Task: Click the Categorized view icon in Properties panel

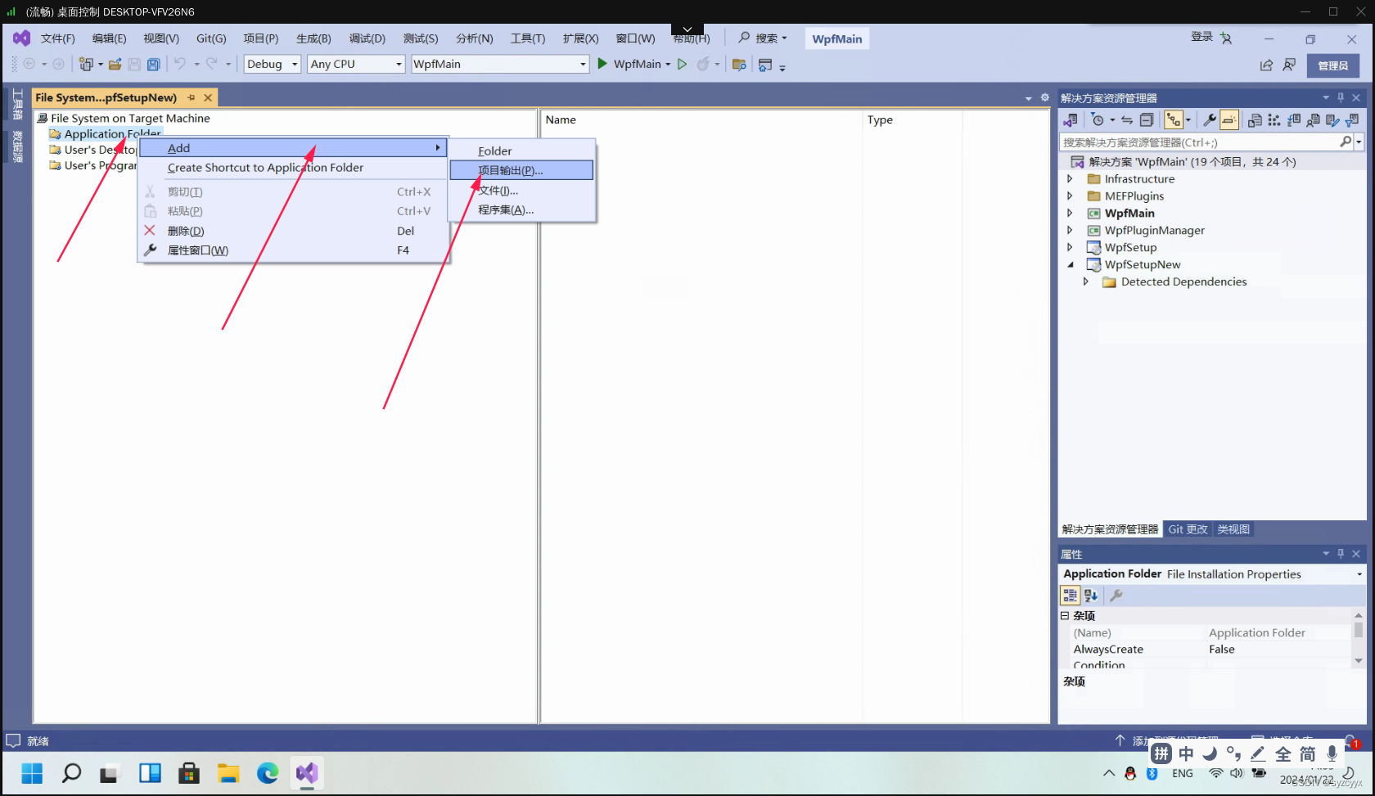Action: pyautogui.click(x=1070, y=596)
